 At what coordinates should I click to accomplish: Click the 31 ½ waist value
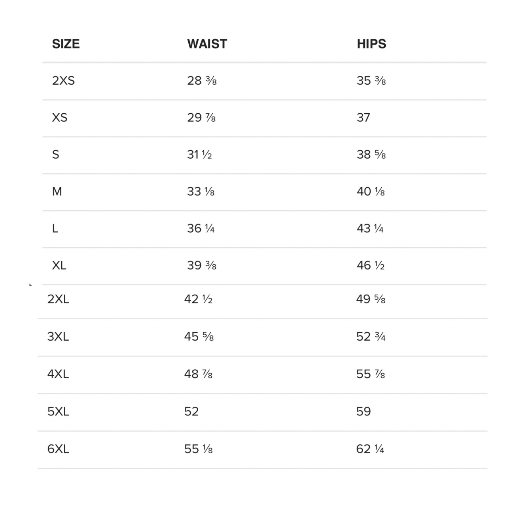coord(199,155)
